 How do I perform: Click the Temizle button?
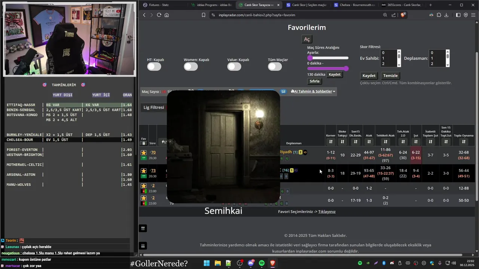point(390,75)
